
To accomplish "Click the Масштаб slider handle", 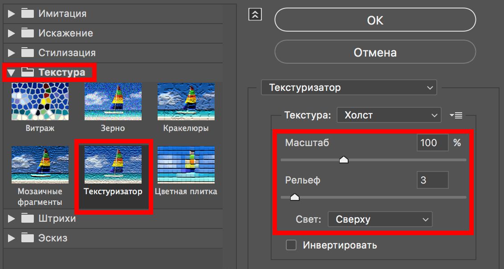I will 344,159.
